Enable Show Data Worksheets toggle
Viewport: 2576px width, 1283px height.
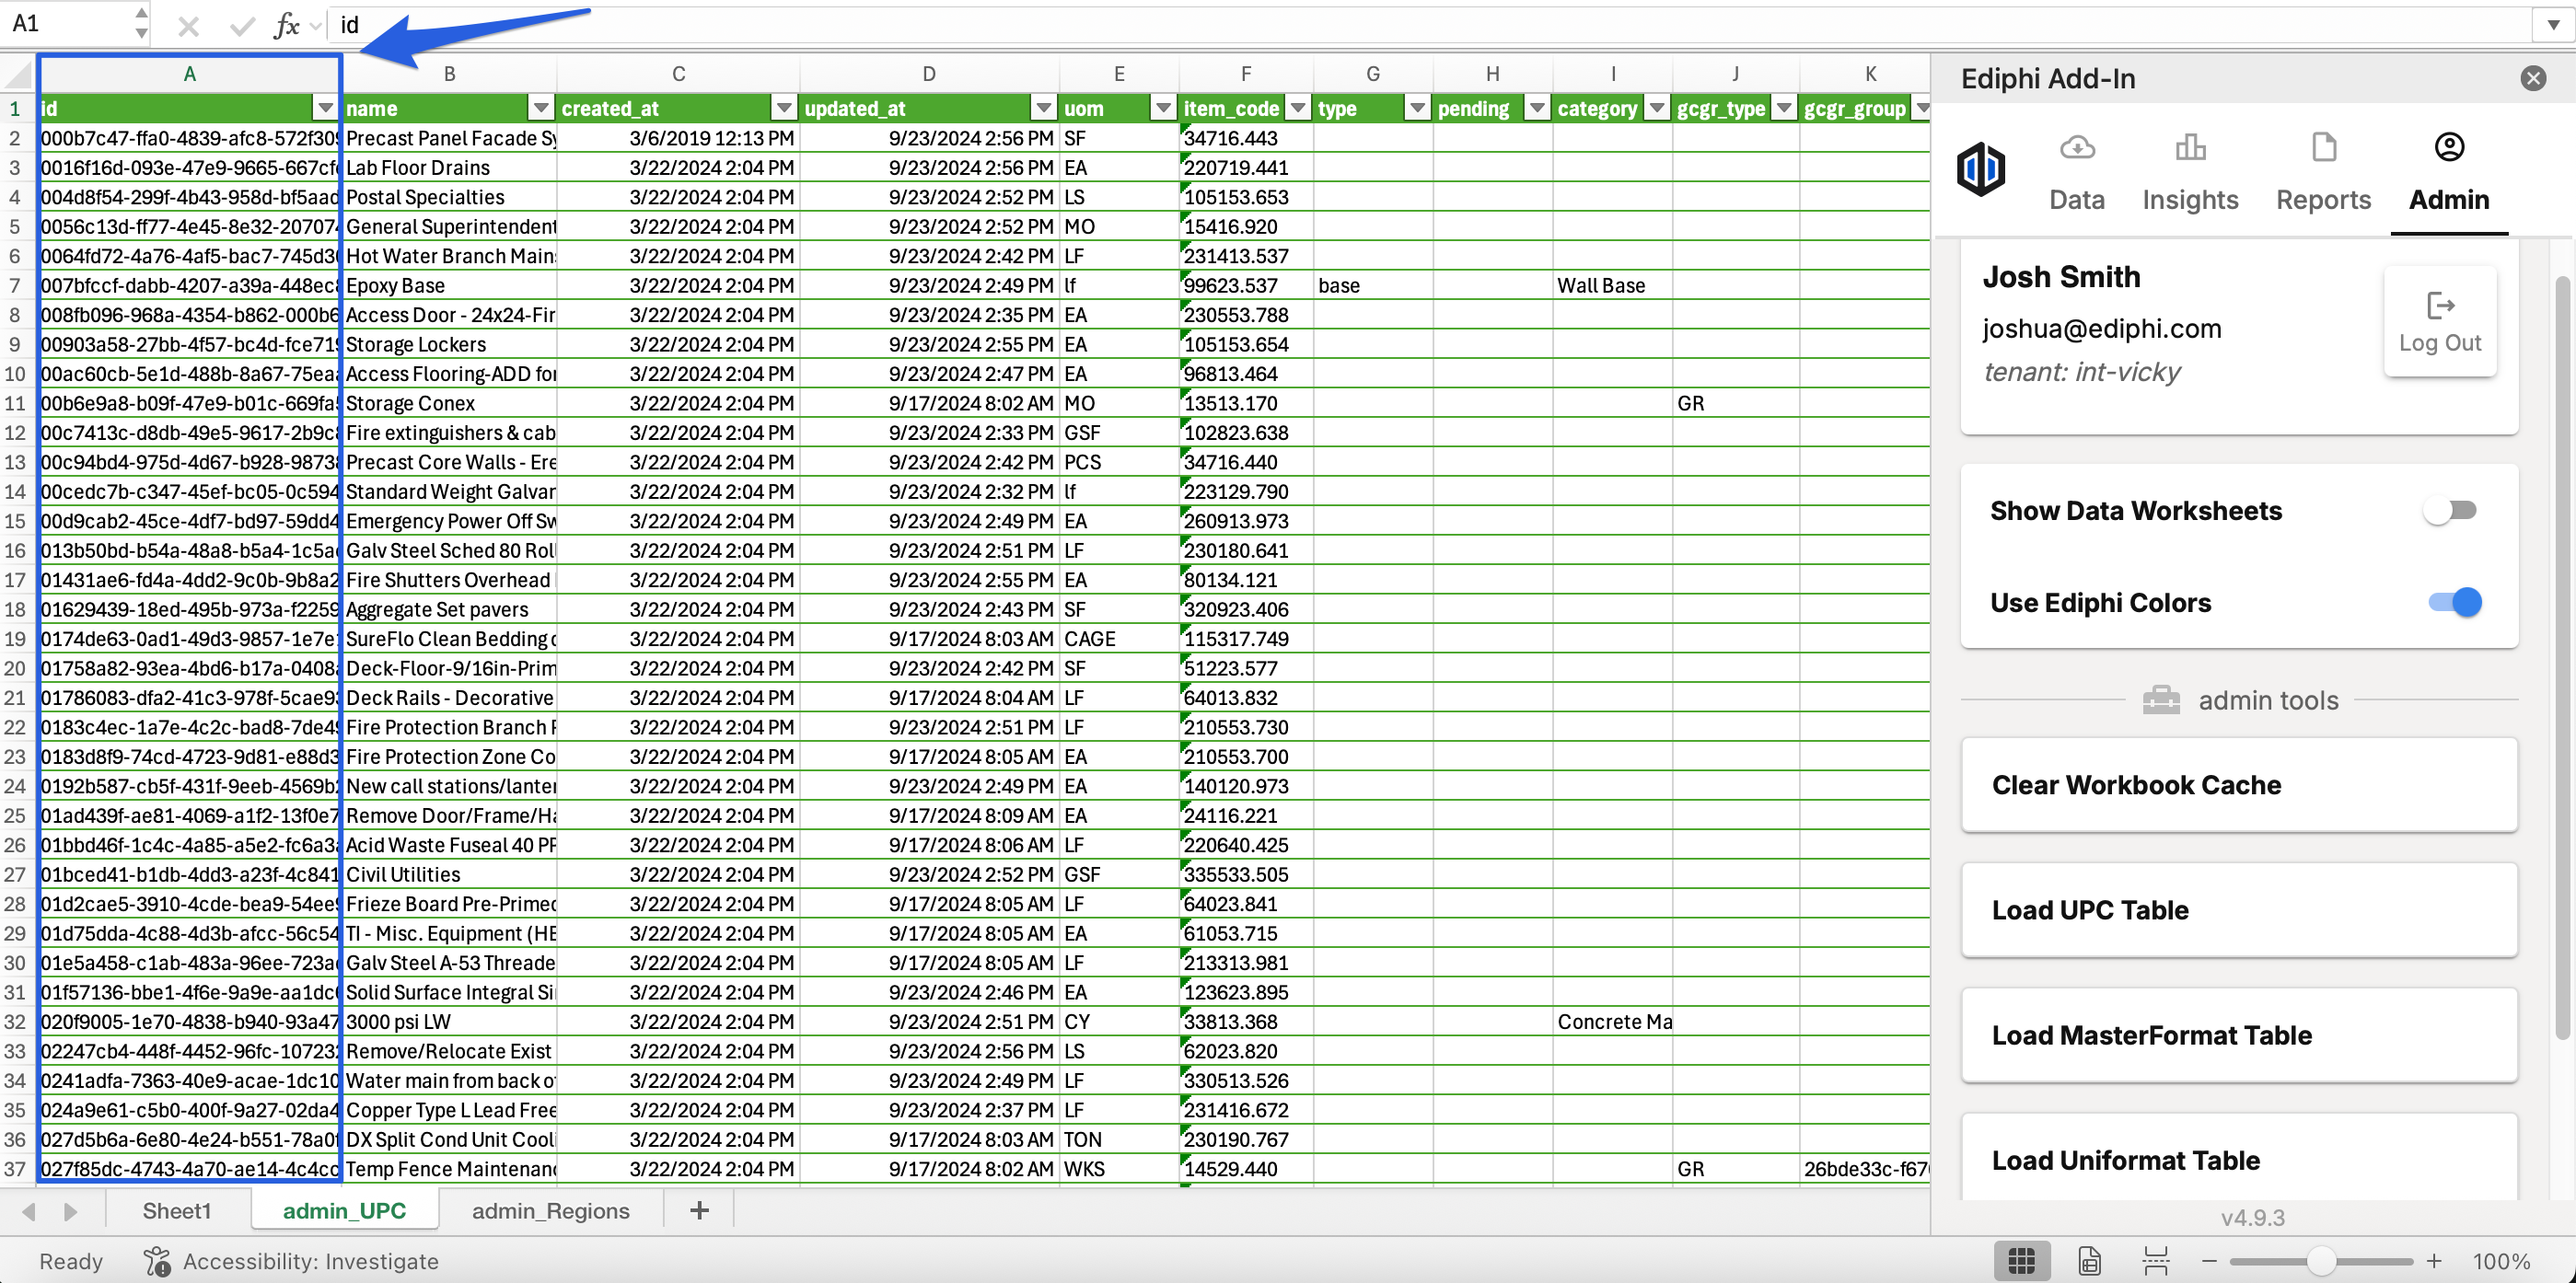pyautogui.click(x=2449, y=511)
